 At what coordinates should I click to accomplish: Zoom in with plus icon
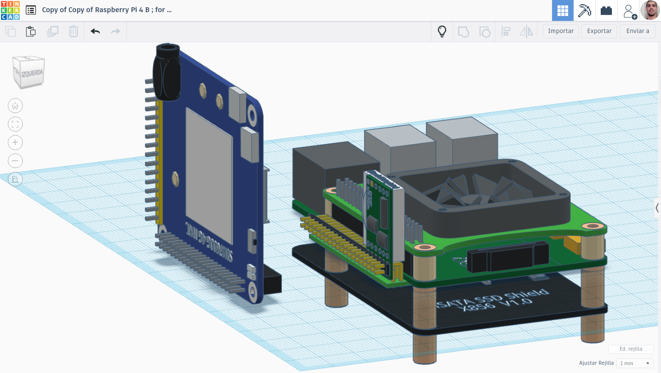15,142
